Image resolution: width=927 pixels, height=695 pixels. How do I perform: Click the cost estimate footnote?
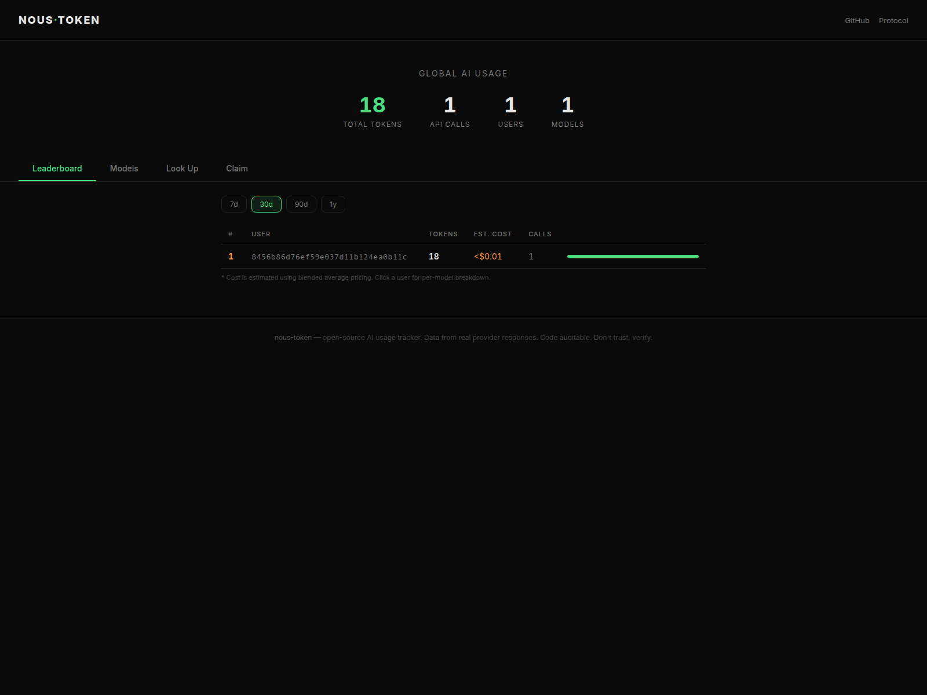[356, 277]
